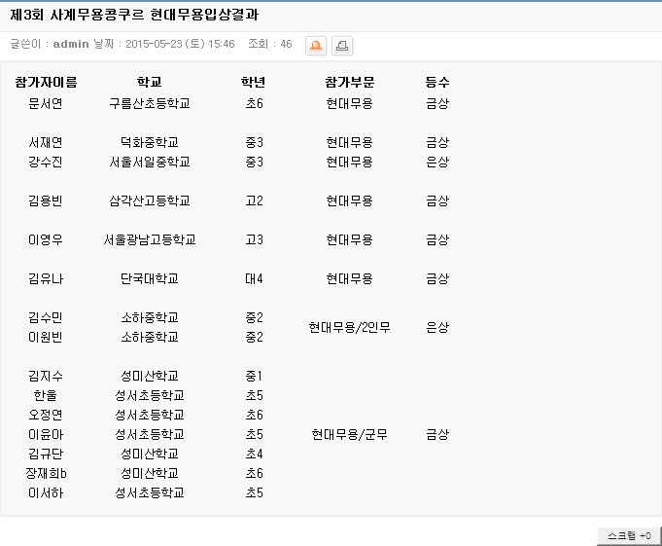662x546 pixels.
Task: Click participant name 김지수
Action: 46,376
